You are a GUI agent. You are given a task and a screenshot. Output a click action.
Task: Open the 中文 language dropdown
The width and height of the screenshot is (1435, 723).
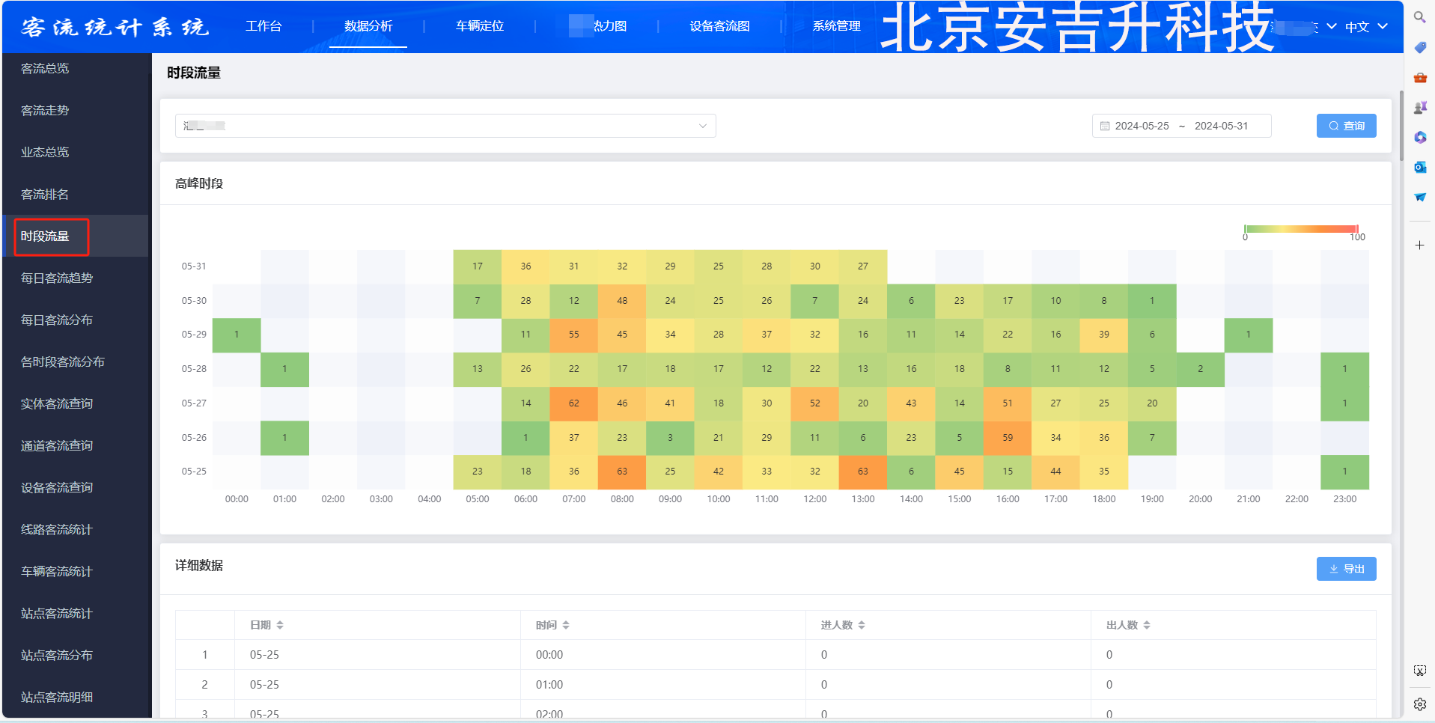coord(1364,27)
